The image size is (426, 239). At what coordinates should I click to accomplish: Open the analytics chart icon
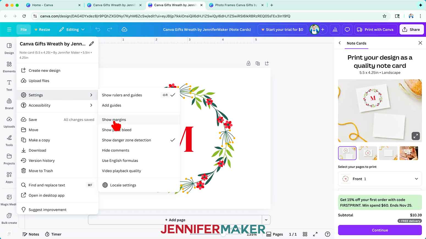pyautogui.click(x=335, y=29)
